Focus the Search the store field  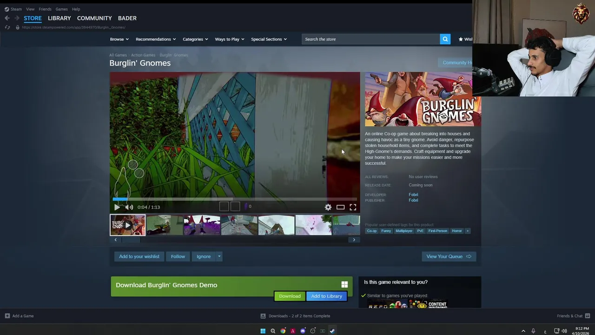[371, 39]
